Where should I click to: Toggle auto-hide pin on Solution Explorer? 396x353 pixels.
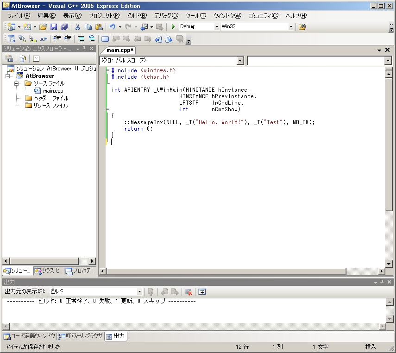(84, 48)
